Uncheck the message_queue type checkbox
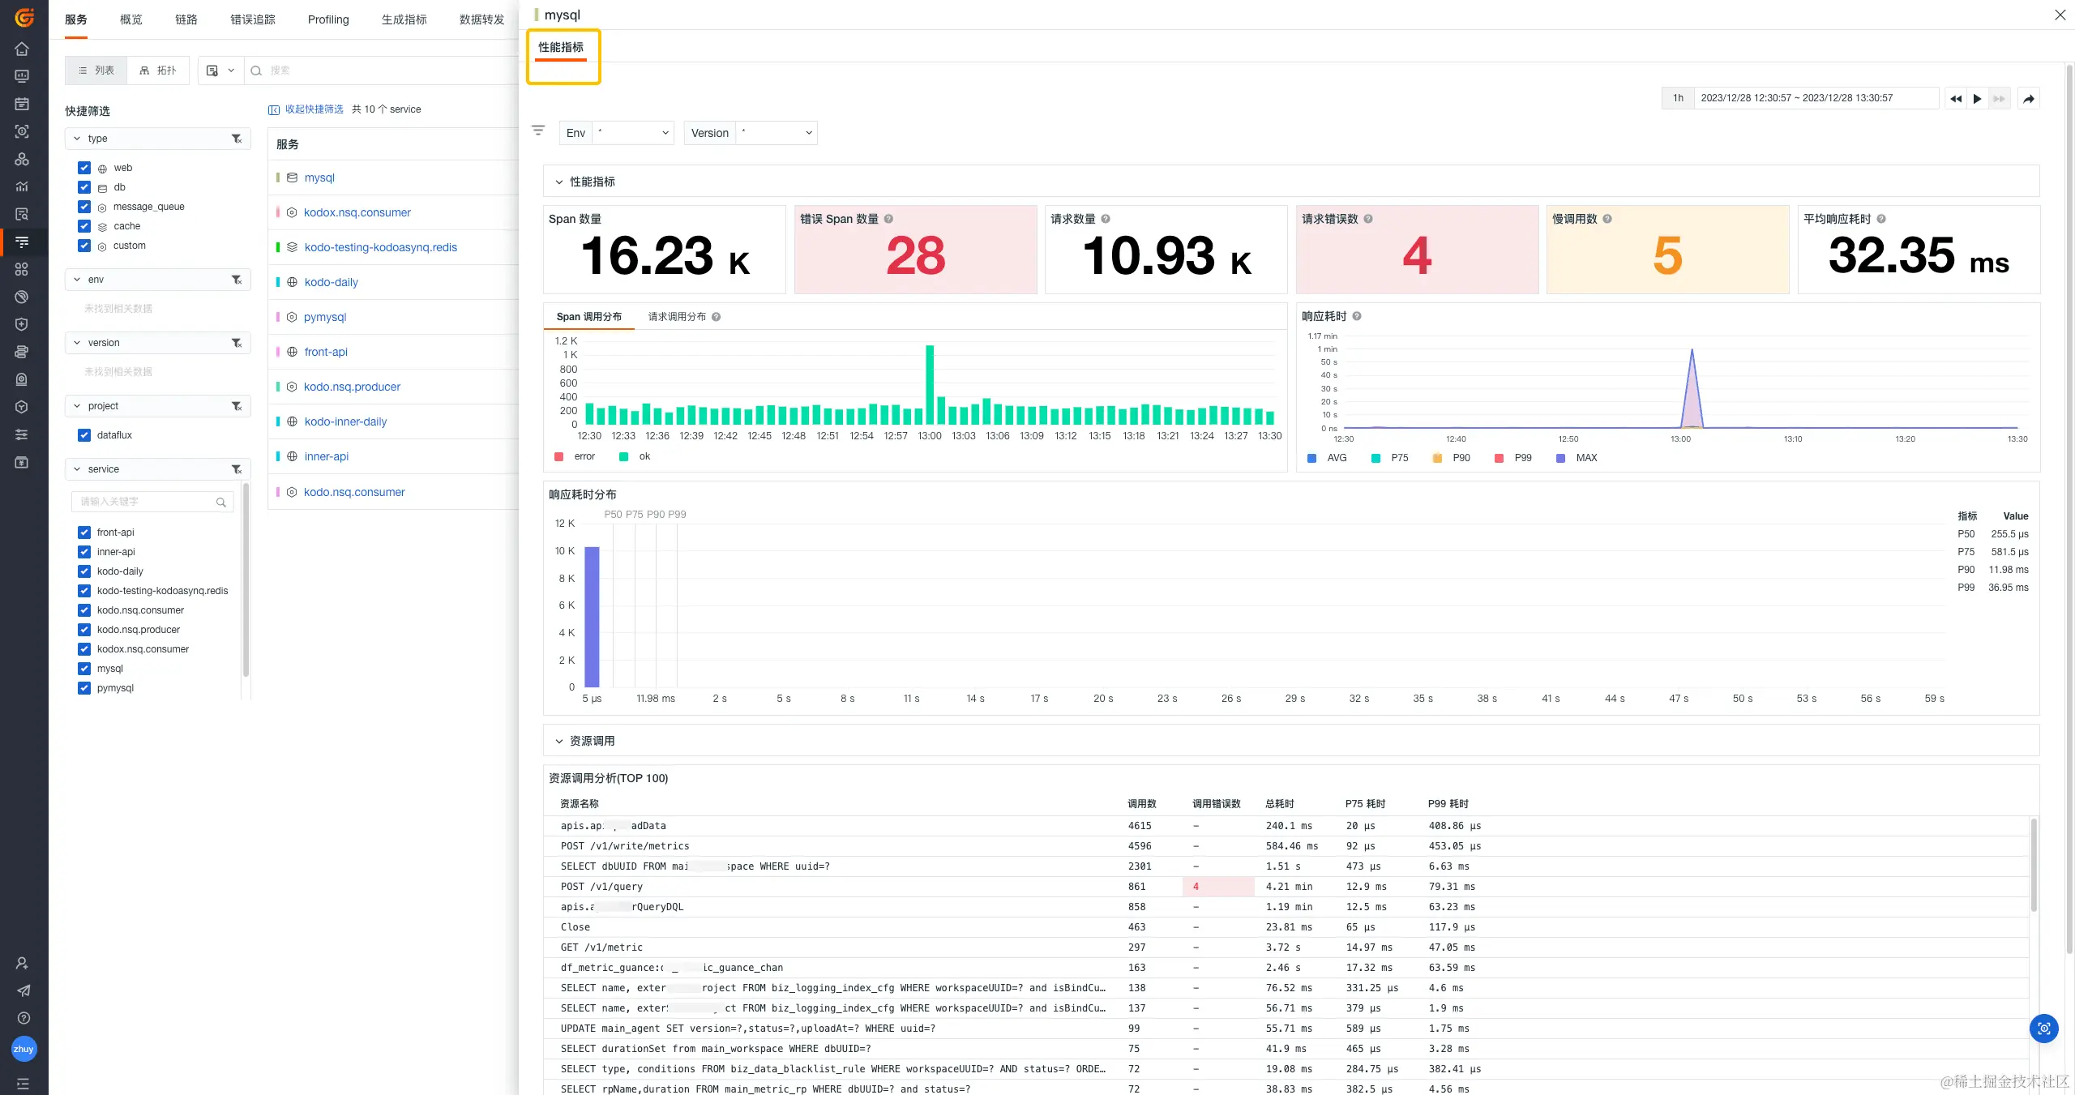Image resolution: width=2075 pixels, height=1095 pixels. click(84, 207)
